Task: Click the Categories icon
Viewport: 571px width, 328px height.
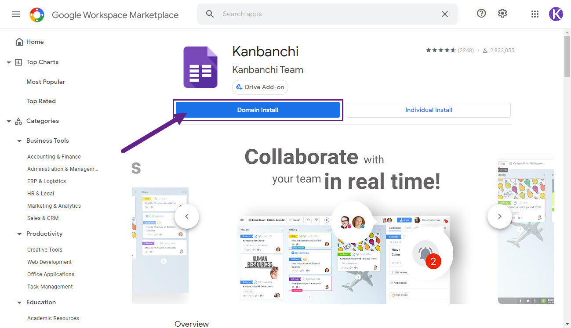Action: [x=18, y=121]
